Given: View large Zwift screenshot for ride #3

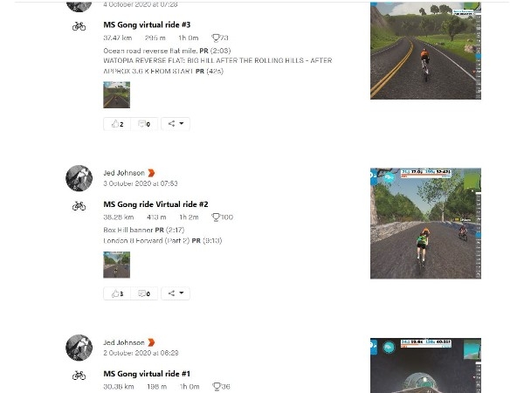Looking at the screenshot, I should click(425, 51).
